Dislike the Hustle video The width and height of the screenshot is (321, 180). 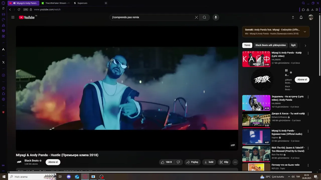click(x=178, y=162)
